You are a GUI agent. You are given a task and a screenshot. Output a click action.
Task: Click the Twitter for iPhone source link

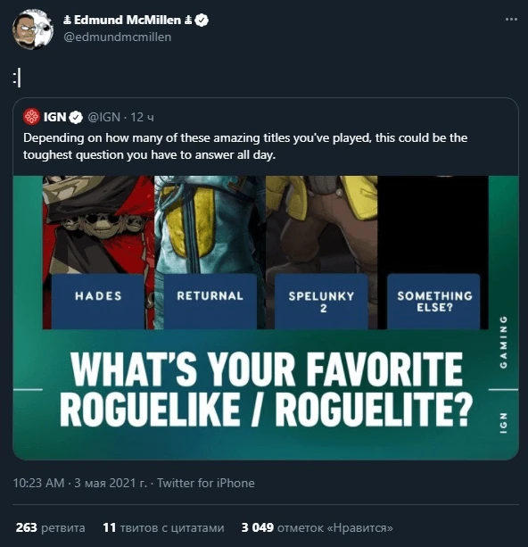206,483
